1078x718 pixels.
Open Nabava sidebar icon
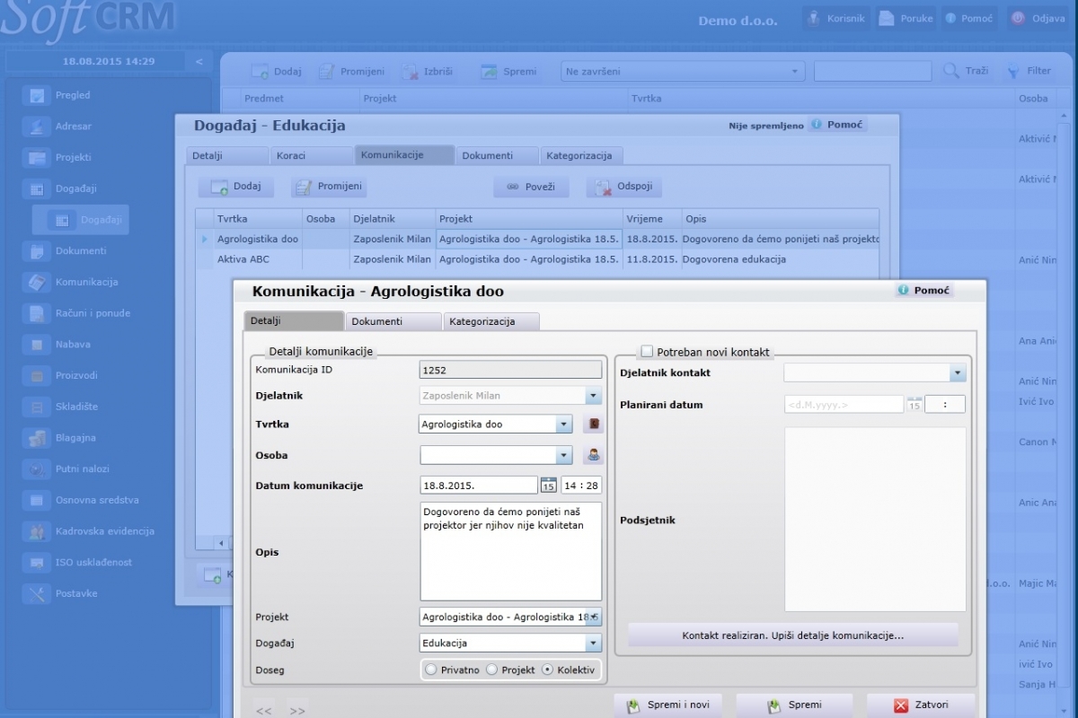pyautogui.click(x=37, y=345)
